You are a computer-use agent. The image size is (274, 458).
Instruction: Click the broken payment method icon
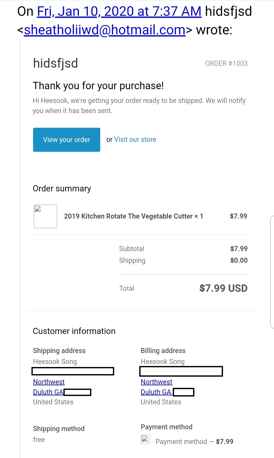[x=145, y=439]
